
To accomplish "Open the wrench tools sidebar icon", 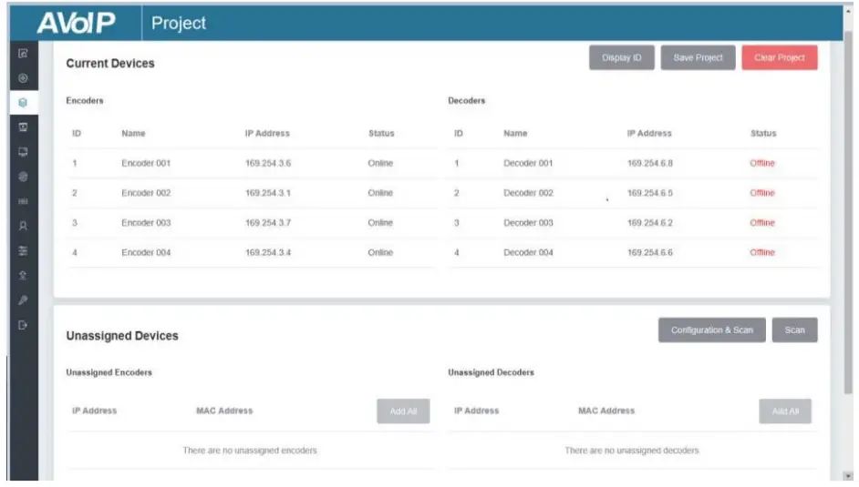I will click(x=23, y=300).
